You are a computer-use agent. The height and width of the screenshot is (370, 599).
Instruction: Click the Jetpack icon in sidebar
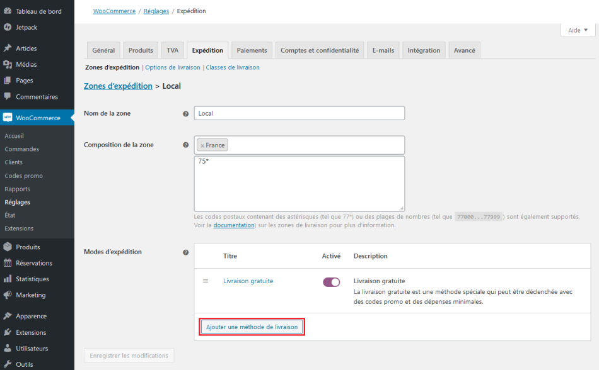pyautogui.click(x=8, y=27)
